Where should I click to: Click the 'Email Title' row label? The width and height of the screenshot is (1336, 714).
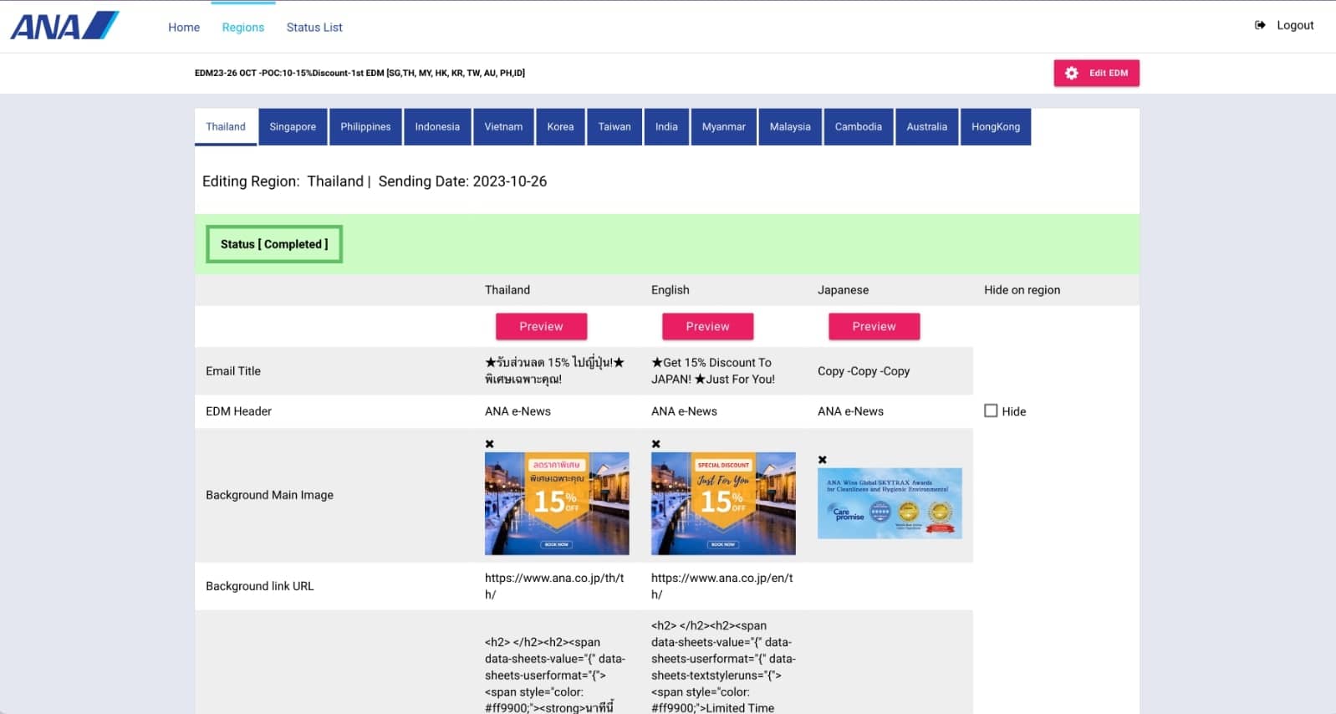[x=233, y=371]
